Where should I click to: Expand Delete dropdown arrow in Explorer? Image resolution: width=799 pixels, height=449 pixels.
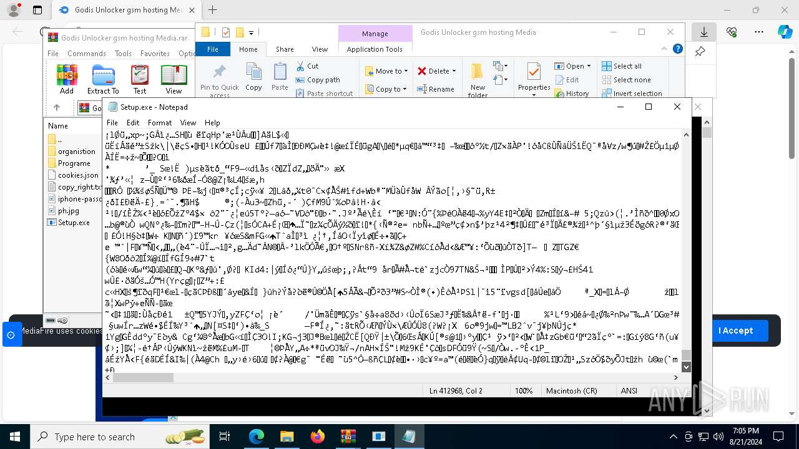coord(454,71)
